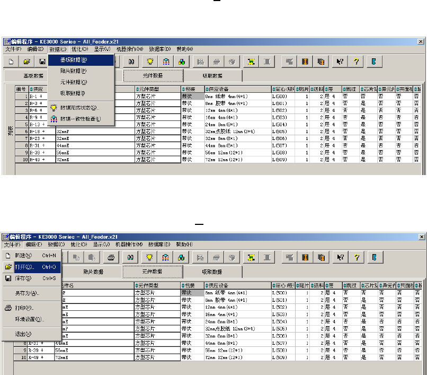This screenshot has width=427, height=375.
Task: Choose 另存为(A) in the open 文件 menu
Action: pyautogui.click(x=32, y=293)
